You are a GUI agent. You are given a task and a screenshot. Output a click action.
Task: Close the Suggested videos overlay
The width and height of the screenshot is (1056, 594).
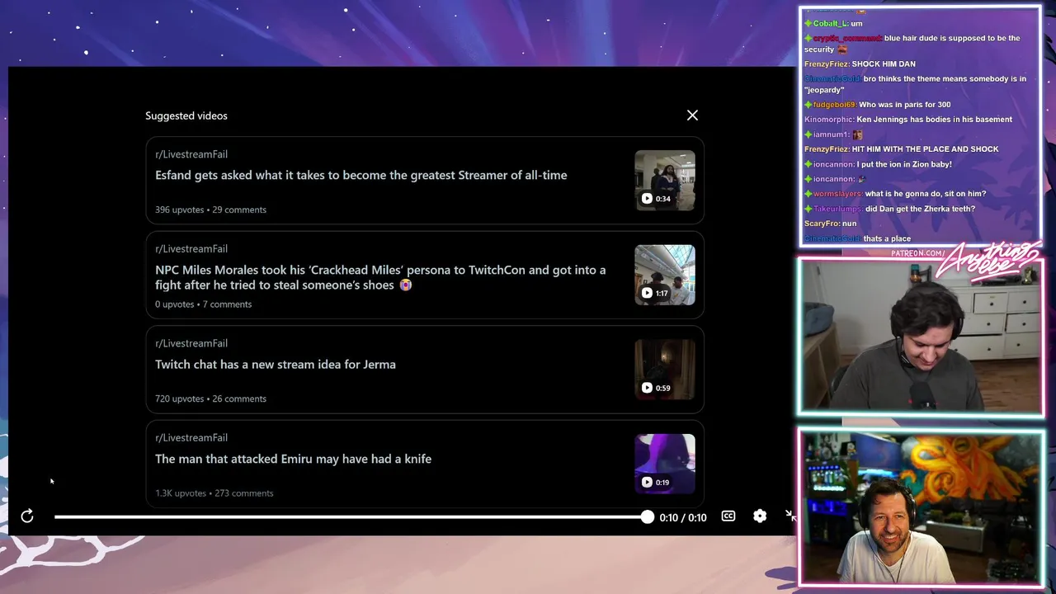point(692,115)
